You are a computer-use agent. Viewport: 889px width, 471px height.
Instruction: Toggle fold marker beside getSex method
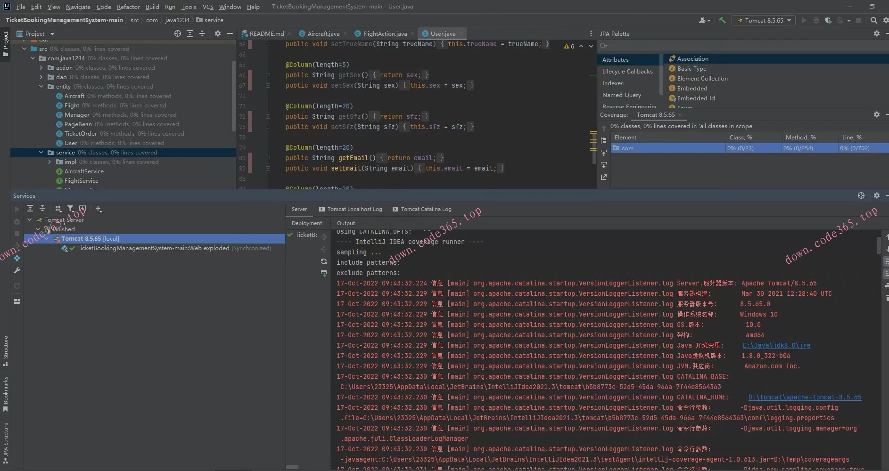(x=268, y=75)
